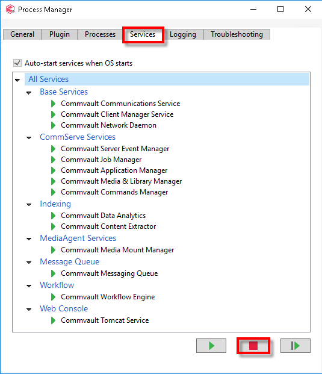This screenshot has height=374, width=322.
Task: Click green status icon for Commvault Communications Service
Action: click(x=54, y=104)
